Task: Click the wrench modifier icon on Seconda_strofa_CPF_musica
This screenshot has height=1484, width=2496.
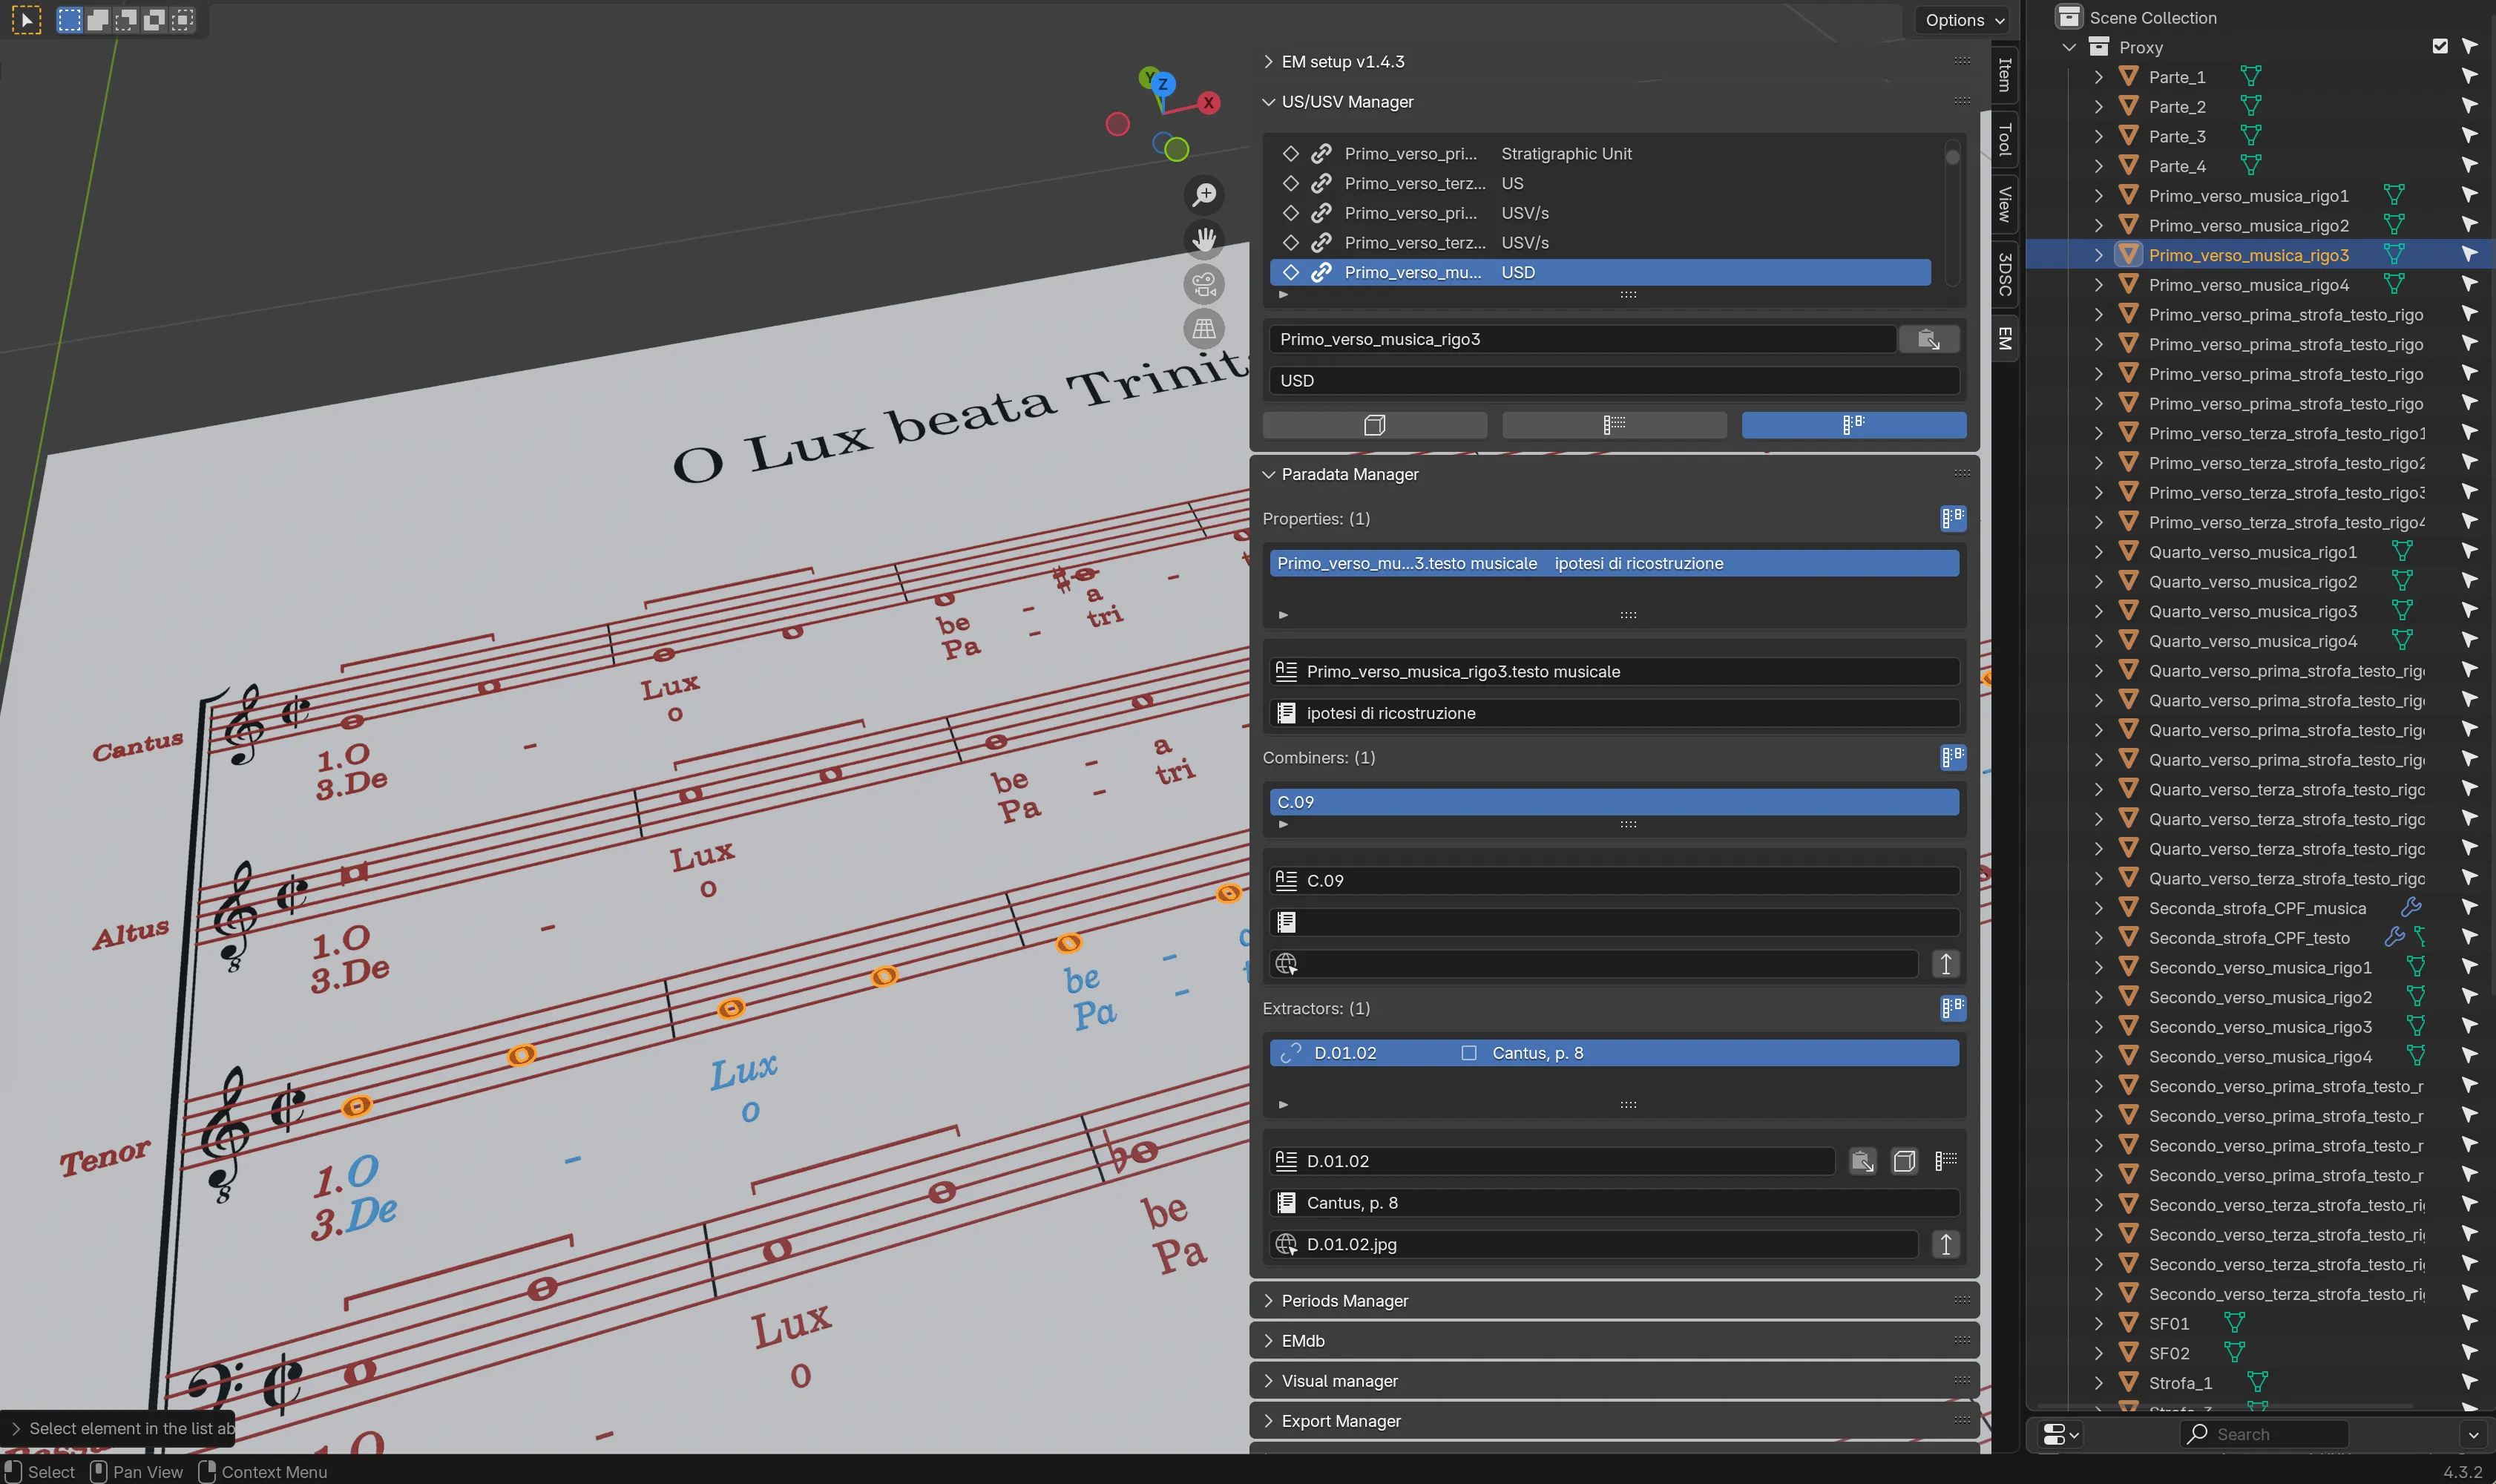Action: 2411,907
